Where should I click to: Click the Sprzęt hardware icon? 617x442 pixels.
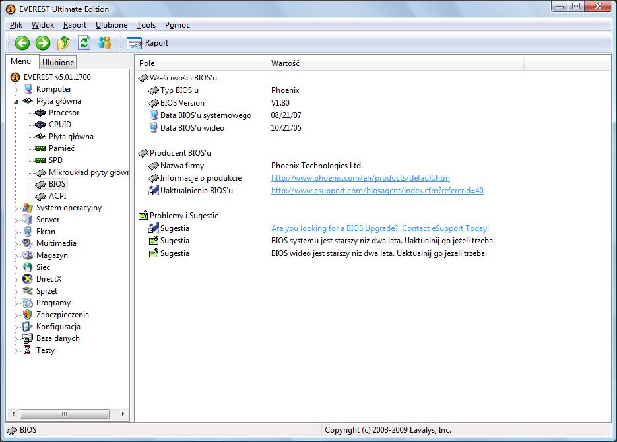28,291
